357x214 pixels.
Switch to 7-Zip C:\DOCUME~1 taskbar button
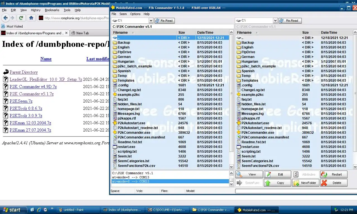[167, 210]
